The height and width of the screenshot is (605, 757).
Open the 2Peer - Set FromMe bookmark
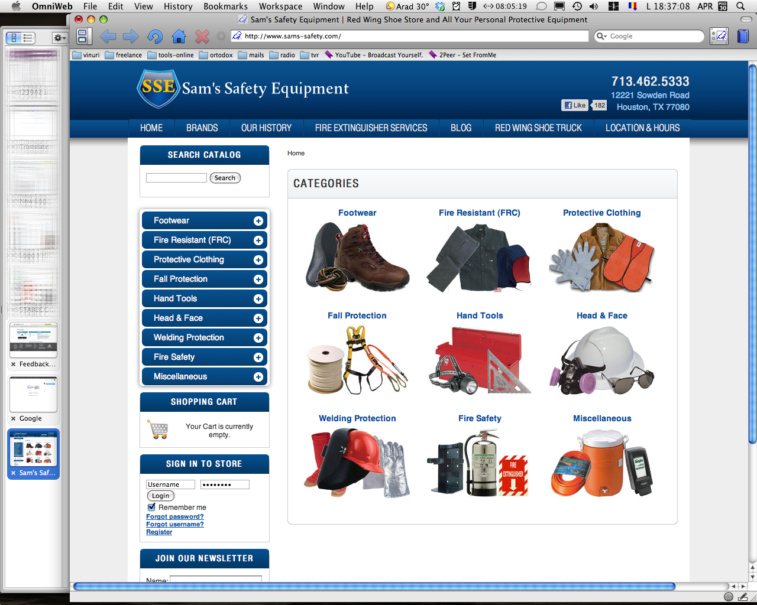[x=462, y=55]
